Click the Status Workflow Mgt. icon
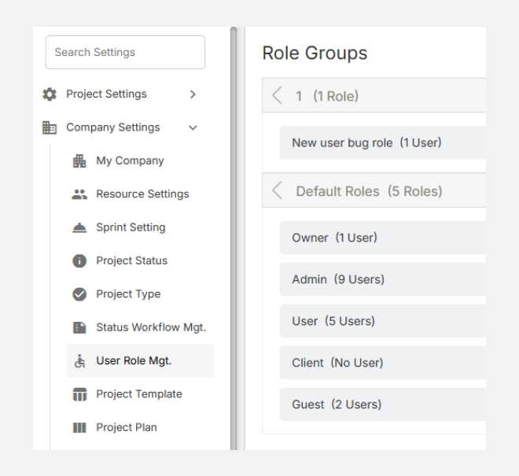This screenshot has width=519, height=476. click(79, 327)
